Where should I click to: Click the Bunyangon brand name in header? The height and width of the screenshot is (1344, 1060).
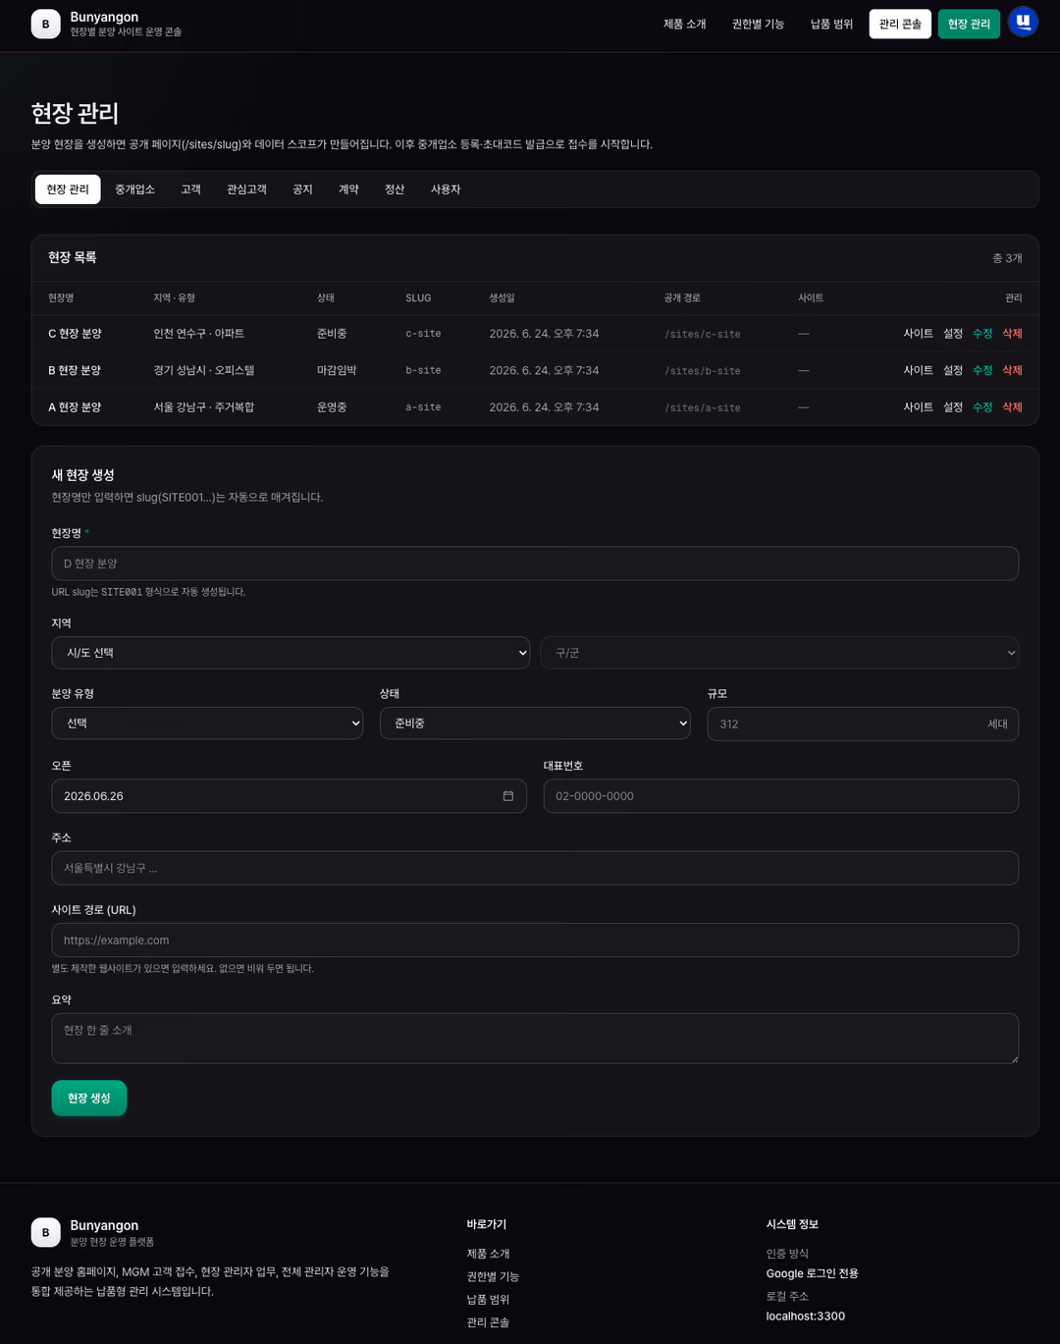[104, 17]
